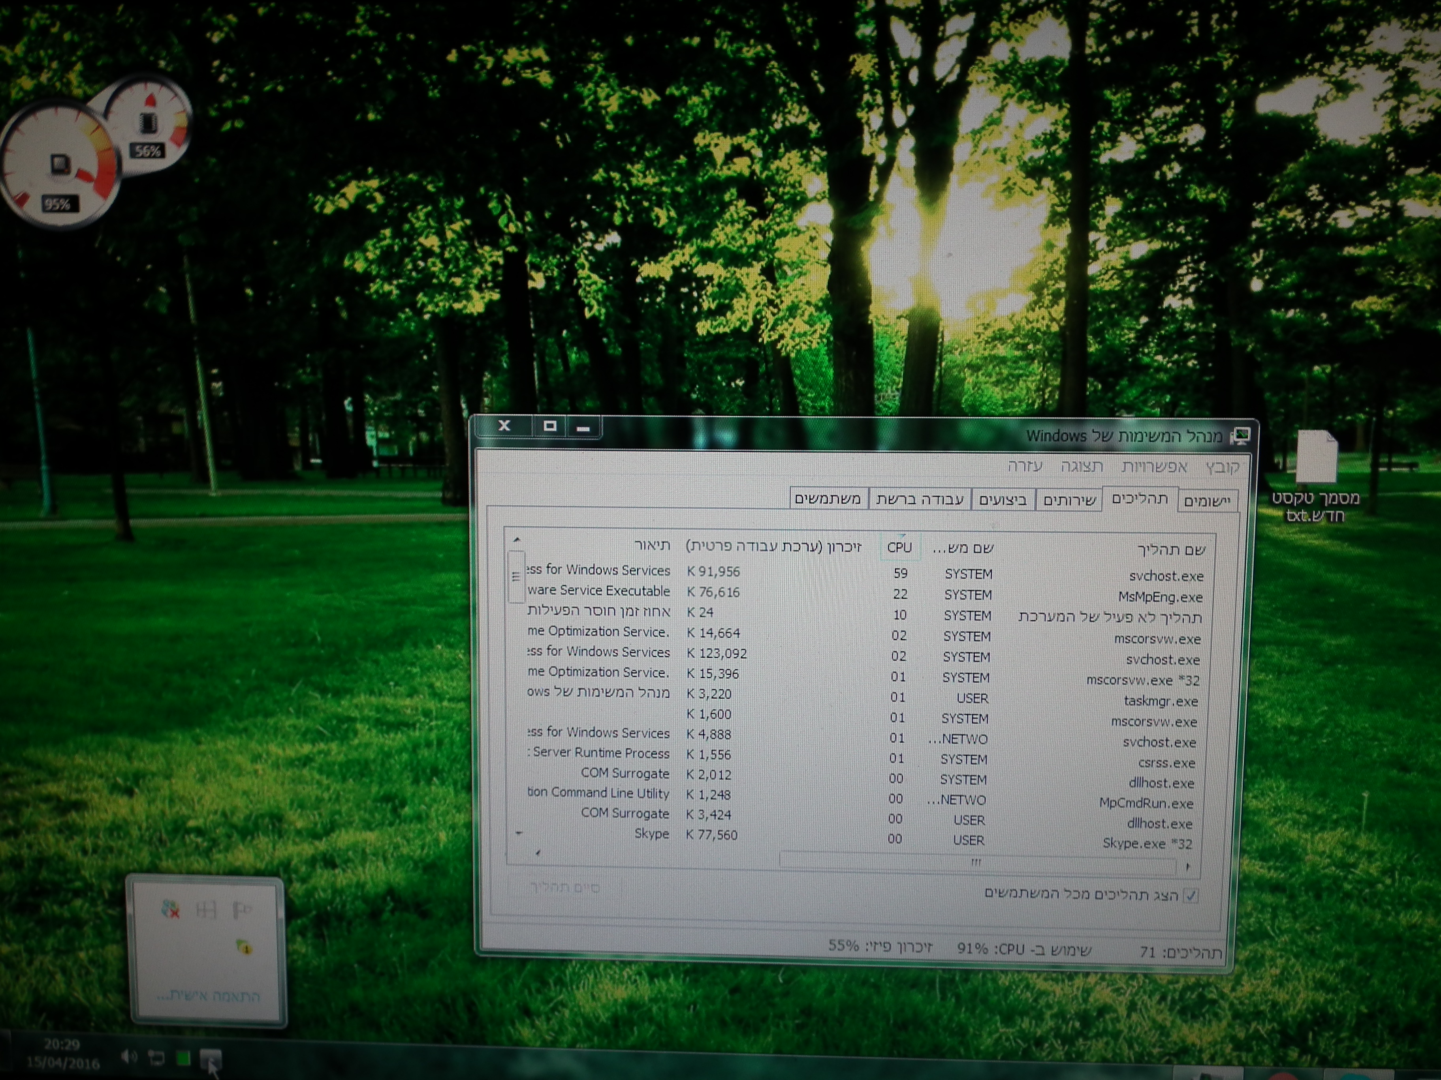Open the קובץ (File) menu

tap(1222, 467)
